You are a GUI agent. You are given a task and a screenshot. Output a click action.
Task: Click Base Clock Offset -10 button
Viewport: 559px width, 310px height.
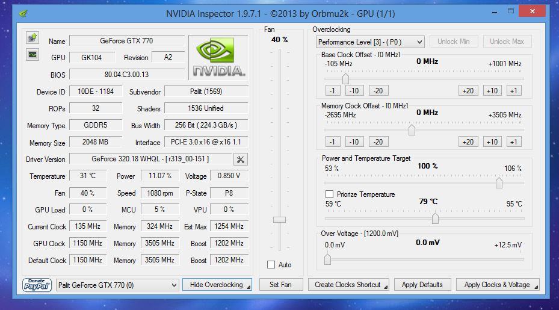click(x=354, y=91)
